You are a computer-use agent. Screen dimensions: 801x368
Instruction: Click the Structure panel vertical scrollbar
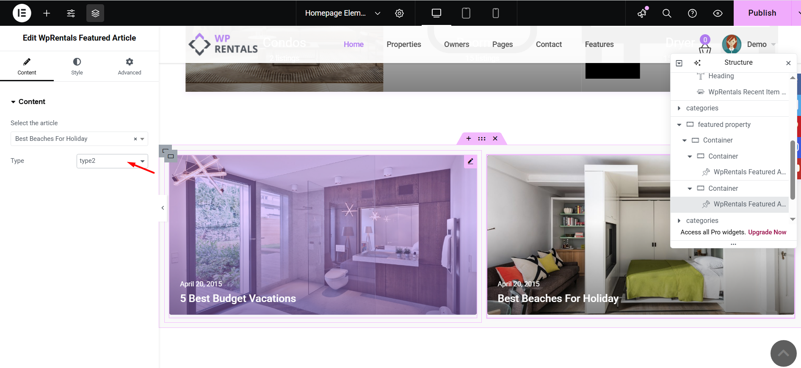click(x=792, y=169)
